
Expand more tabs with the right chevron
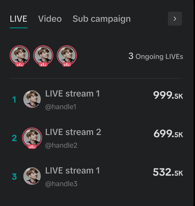(x=175, y=19)
